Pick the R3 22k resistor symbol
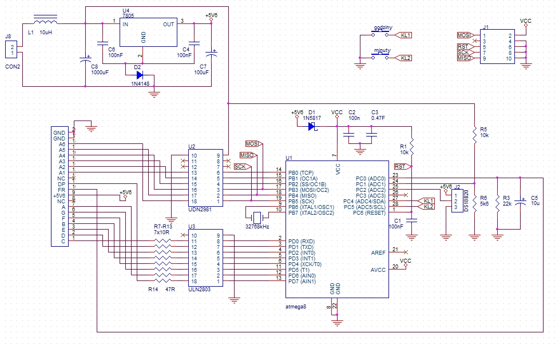The image size is (555, 349). tap(498, 203)
